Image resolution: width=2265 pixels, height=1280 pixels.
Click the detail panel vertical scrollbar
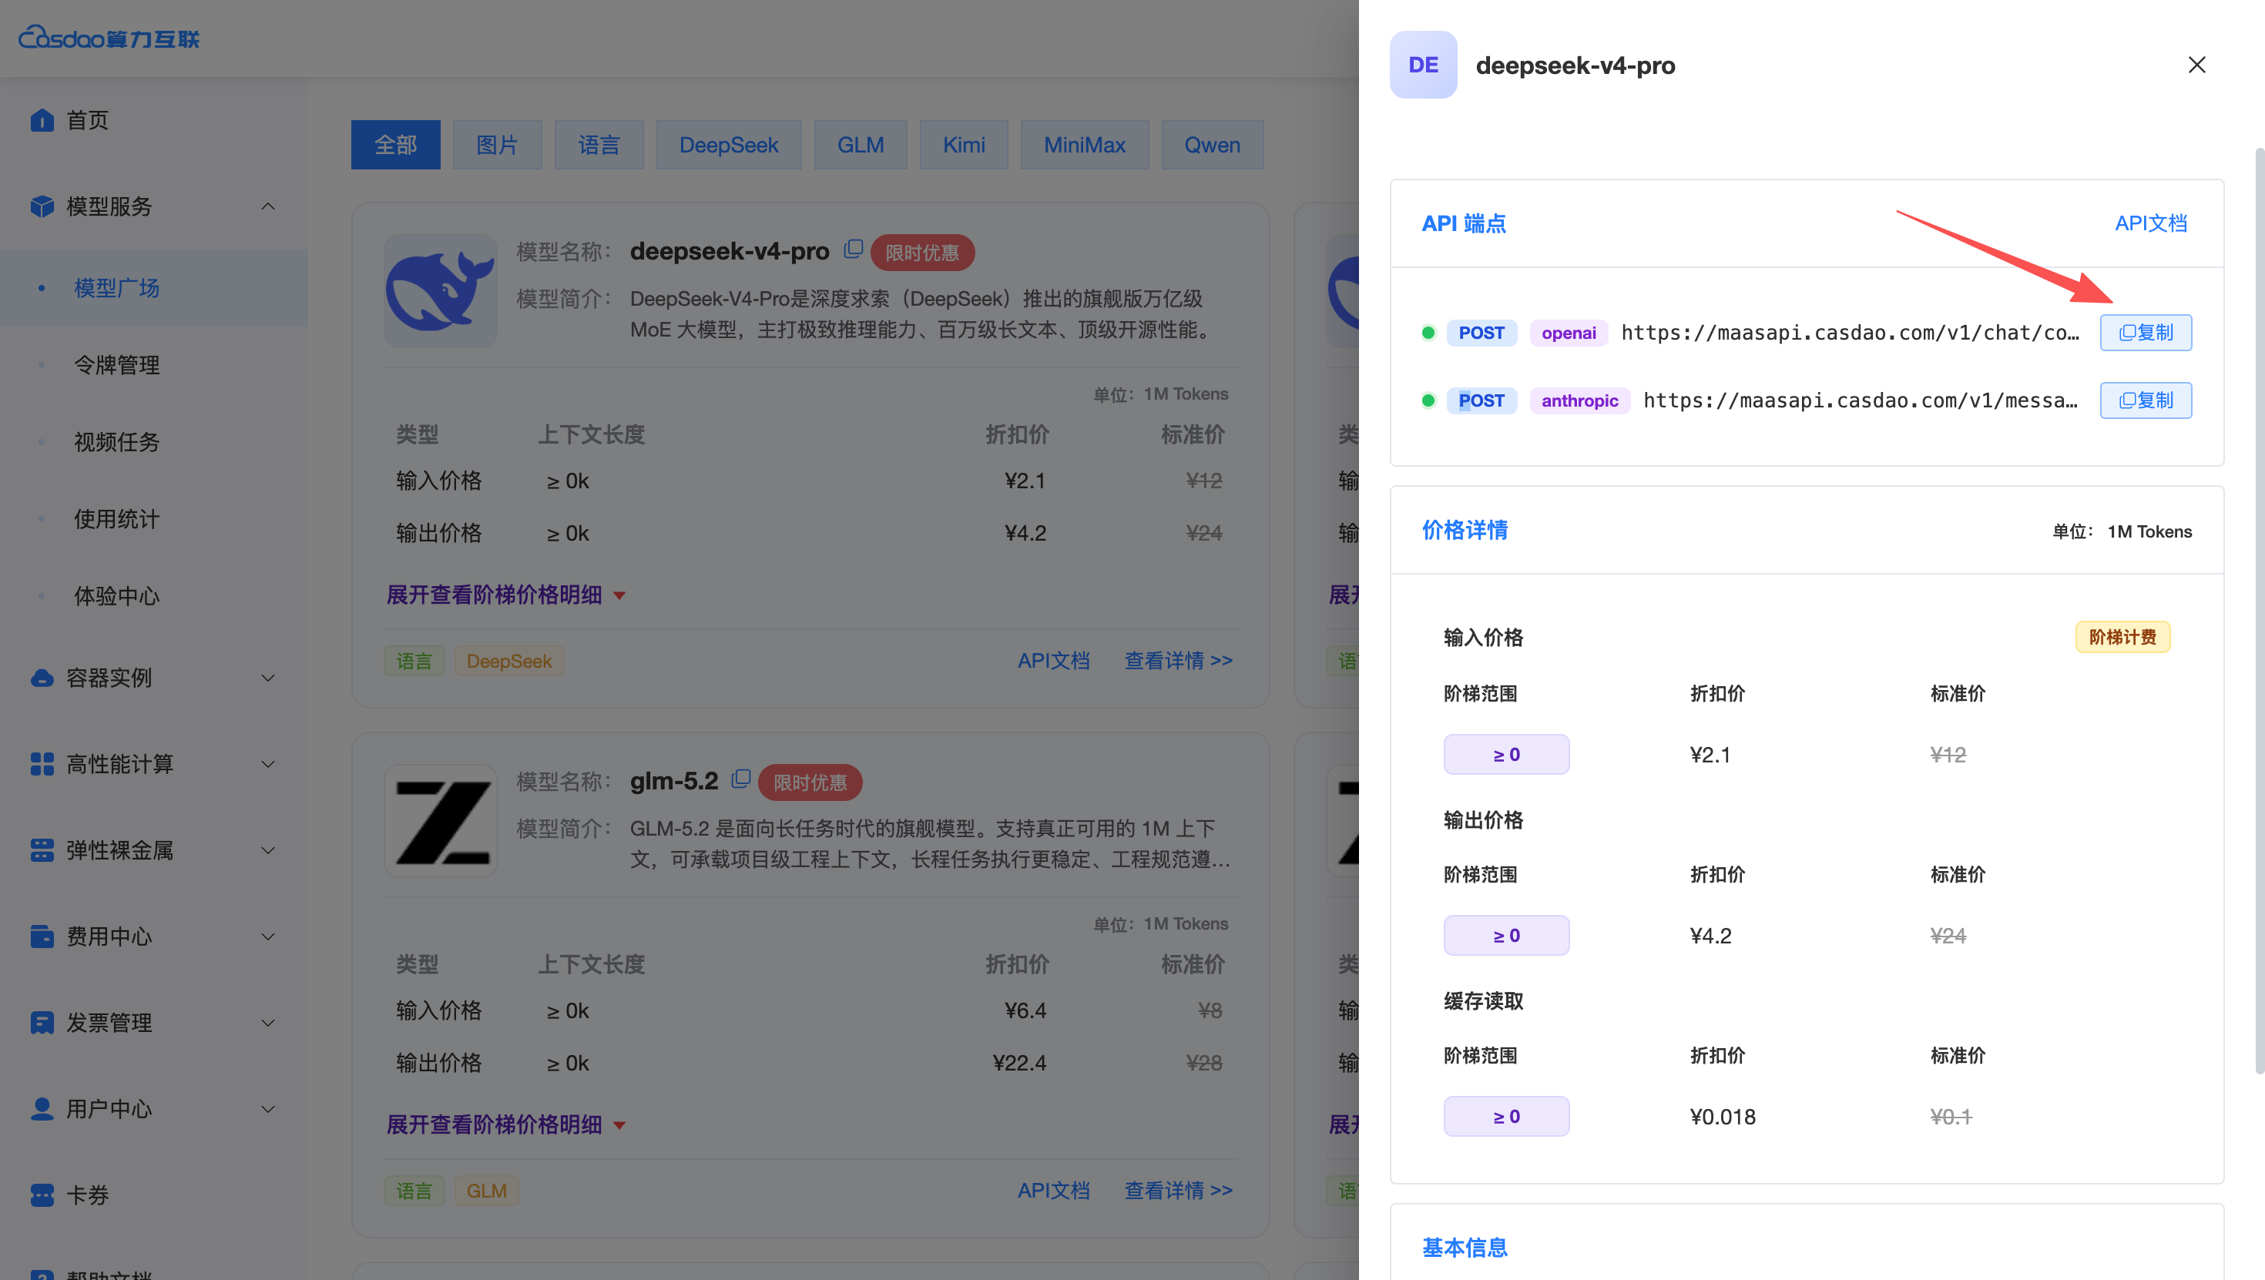(x=2259, y=611)
